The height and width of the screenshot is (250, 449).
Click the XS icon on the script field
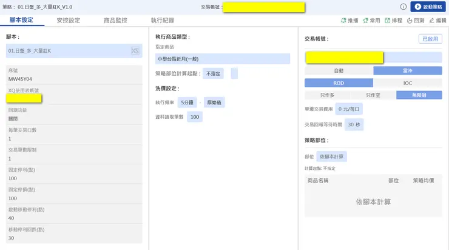click(x=135, y=51)
